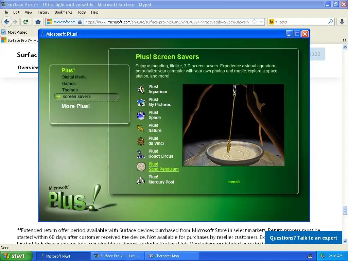The width and height of the screenshot is (348, 261).
Task: Select the My Pictures screen saver icon
Action: [141, 102]
